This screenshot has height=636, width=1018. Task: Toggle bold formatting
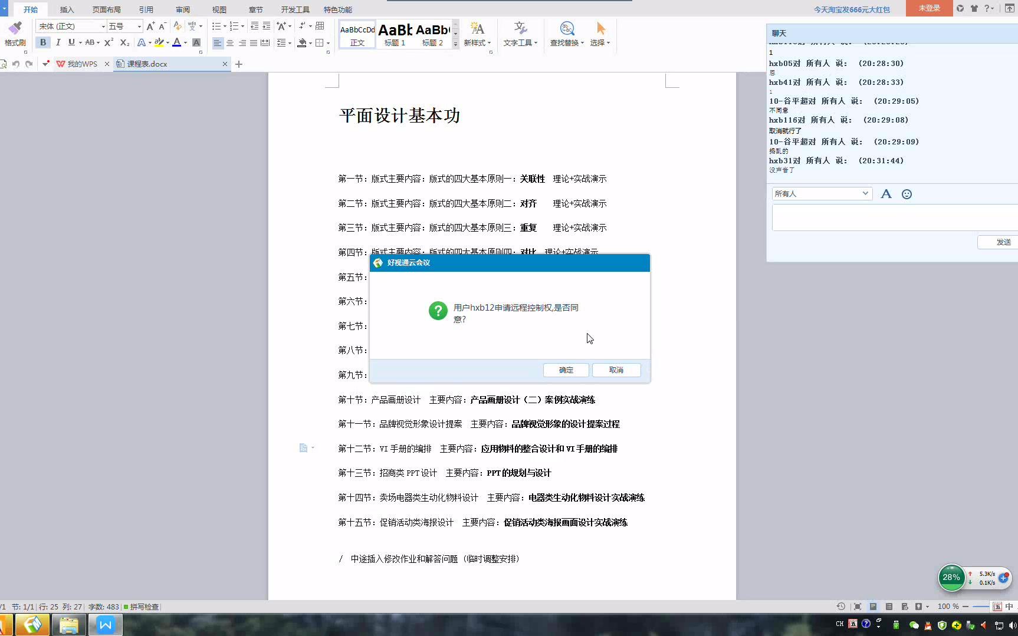(42, 42)
